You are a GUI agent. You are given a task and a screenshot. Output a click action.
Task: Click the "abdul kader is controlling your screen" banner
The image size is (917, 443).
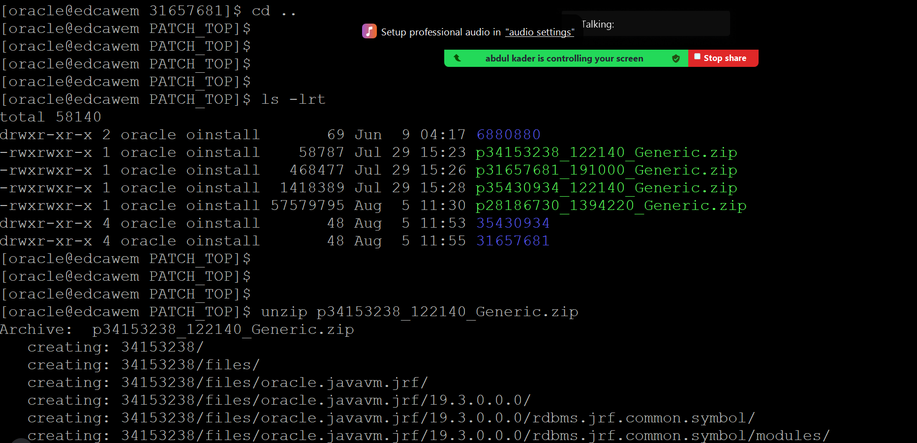[564, 59]
